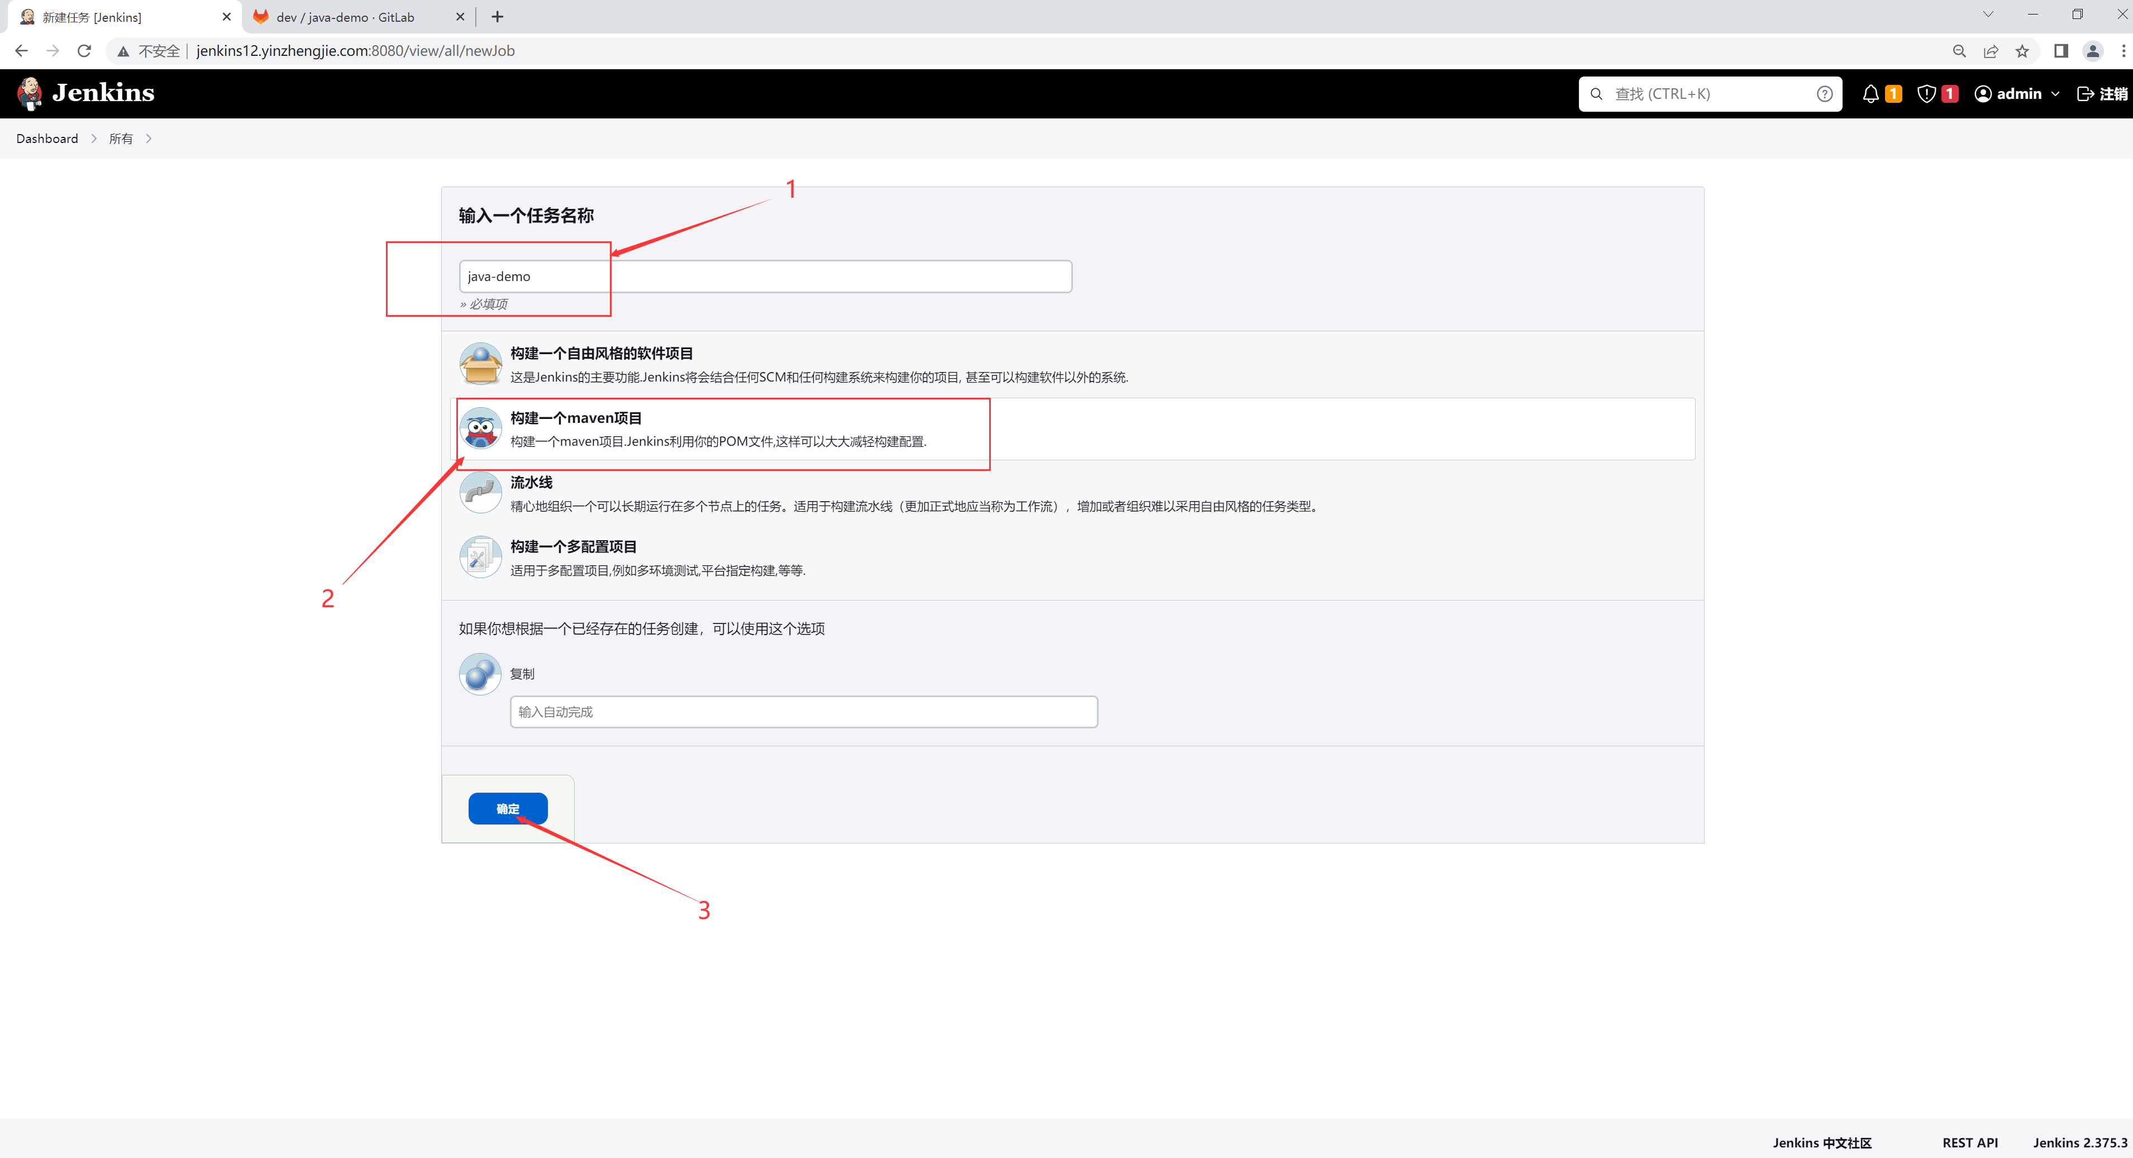Screen dimensions: 2133x1158
Task: Focus the 输入自动完成 copy-from field
Action: [803, 712]
